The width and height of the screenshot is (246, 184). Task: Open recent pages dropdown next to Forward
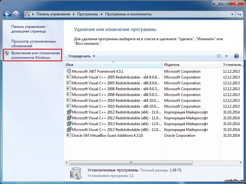[22, 14]
